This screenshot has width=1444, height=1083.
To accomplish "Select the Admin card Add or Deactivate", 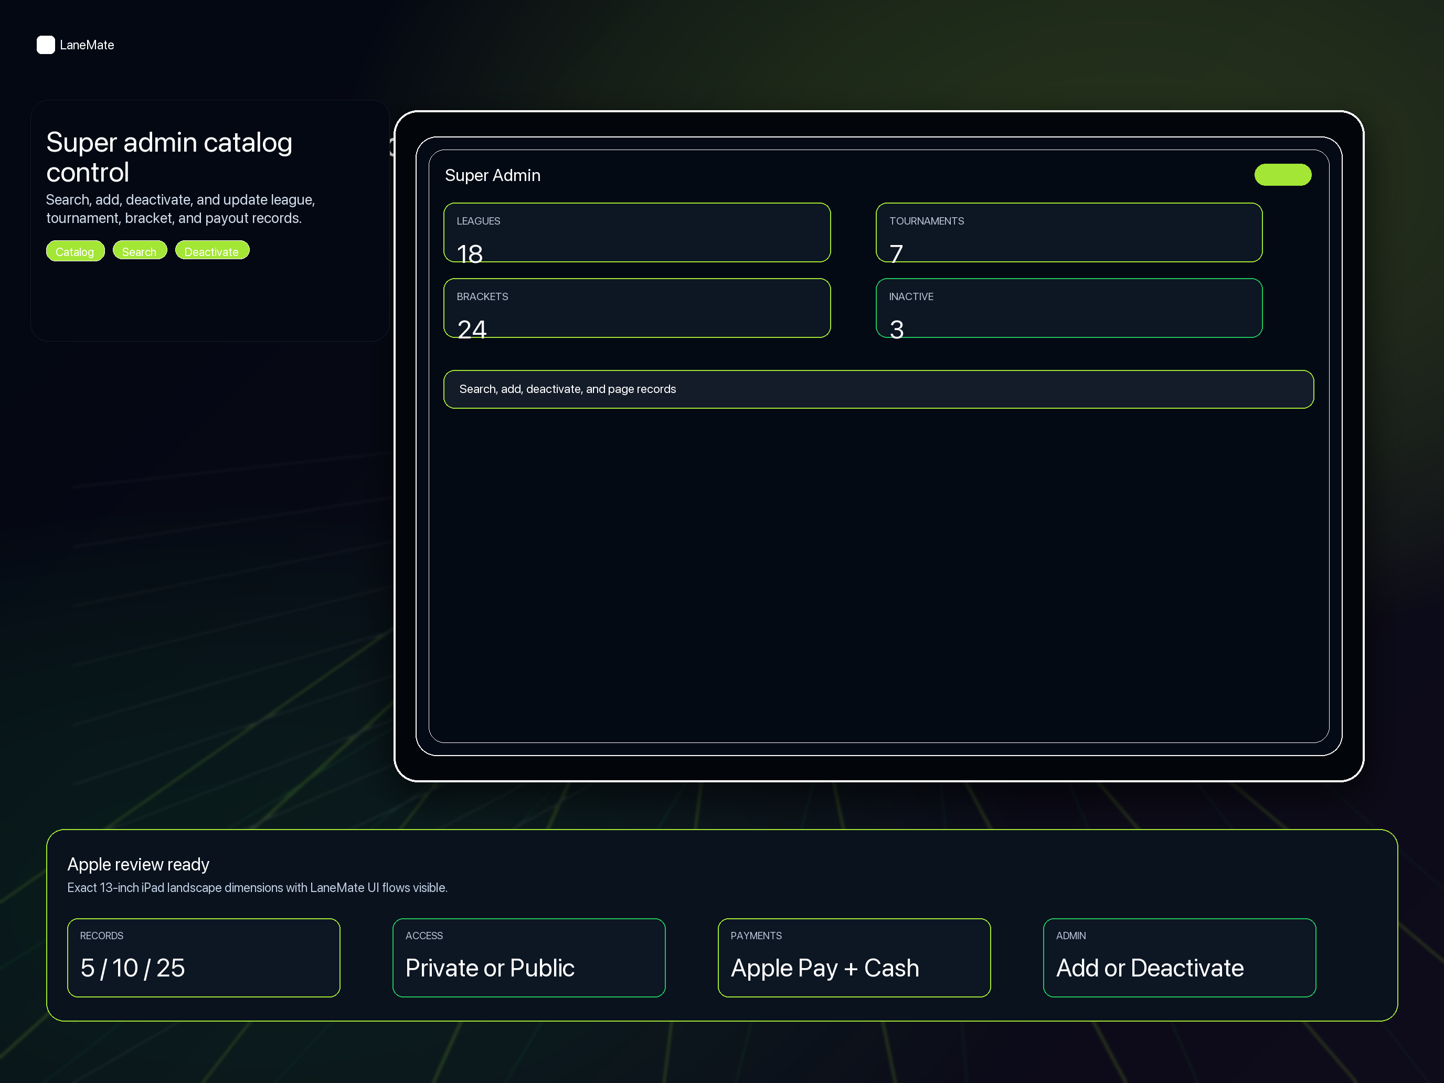I will point(1179,957).
